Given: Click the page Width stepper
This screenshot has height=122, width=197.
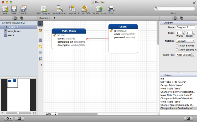Looking at the screenshot, I should (184, 33).
